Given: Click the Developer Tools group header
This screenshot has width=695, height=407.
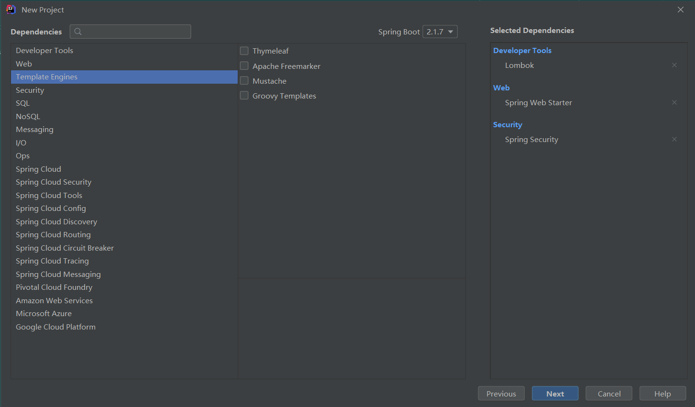Looking at the screenshot, I should point(522,50).
